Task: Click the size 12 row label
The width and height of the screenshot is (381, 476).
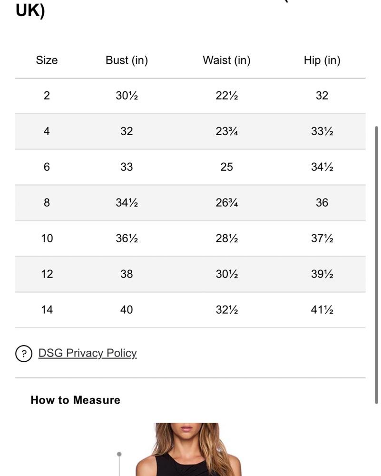Action: [x=47, y=274]
